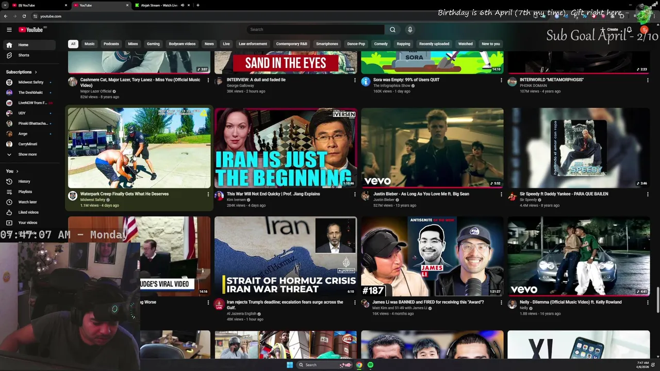660x371 pixels.
Task: Open Al Jazeera English channel link
Action: (x=241, y=314)
